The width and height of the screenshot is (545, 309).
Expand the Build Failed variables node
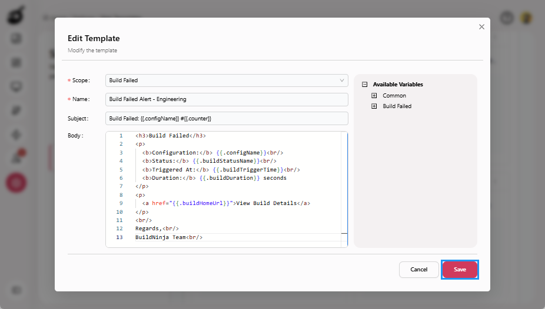[x=374, y=106]
